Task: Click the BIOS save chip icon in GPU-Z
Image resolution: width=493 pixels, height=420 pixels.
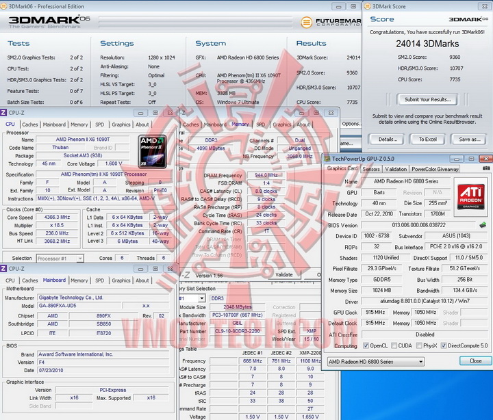Action: tap(483, 225)
